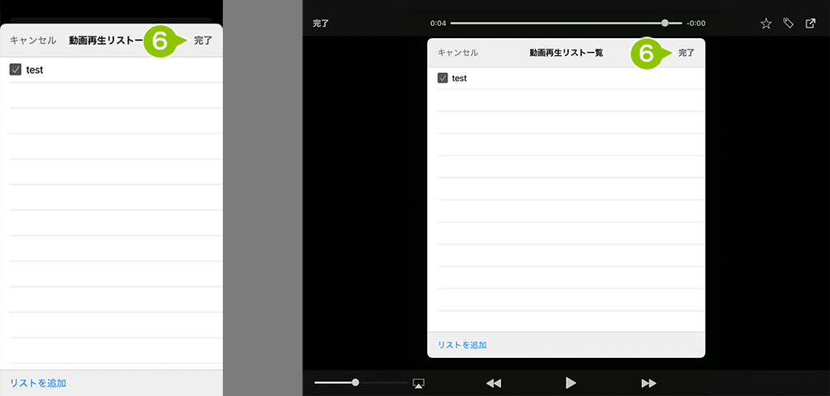Image resolution: width=830 pixels, height=396 pixels.
Task: Tap リストを追加 in the tablet popup
Action: [462, 345]
